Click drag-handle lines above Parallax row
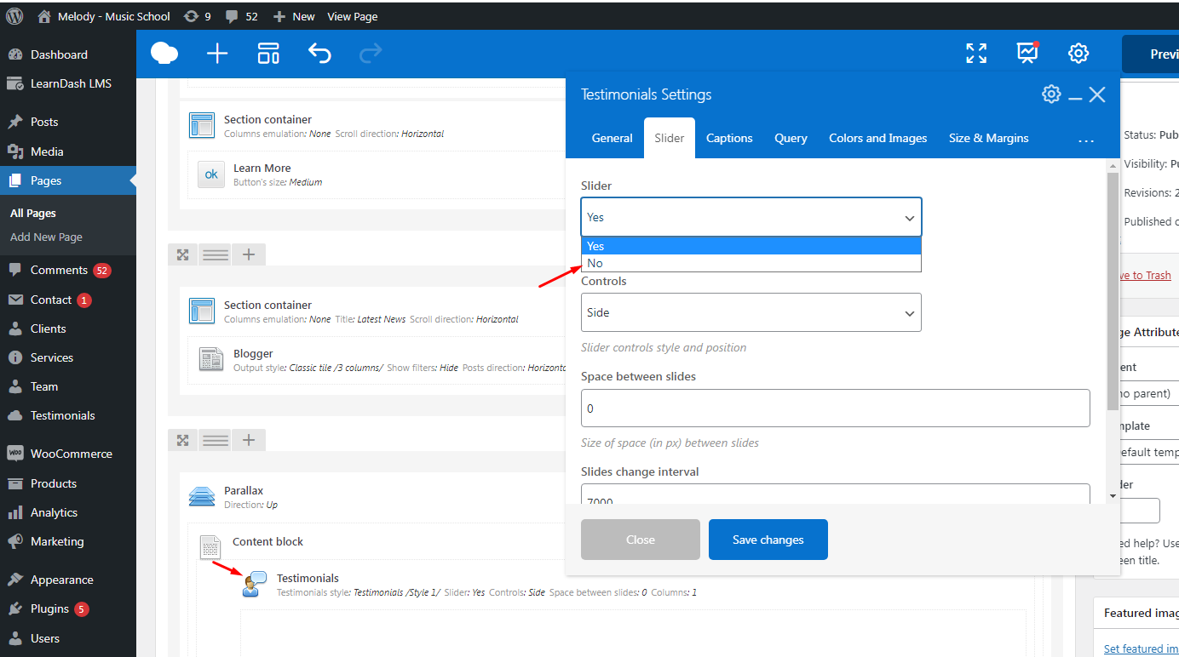 [216, 440]
